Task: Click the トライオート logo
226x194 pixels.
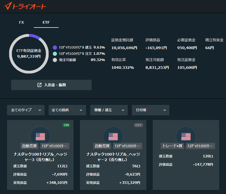Action: click(x=24, y=6)
